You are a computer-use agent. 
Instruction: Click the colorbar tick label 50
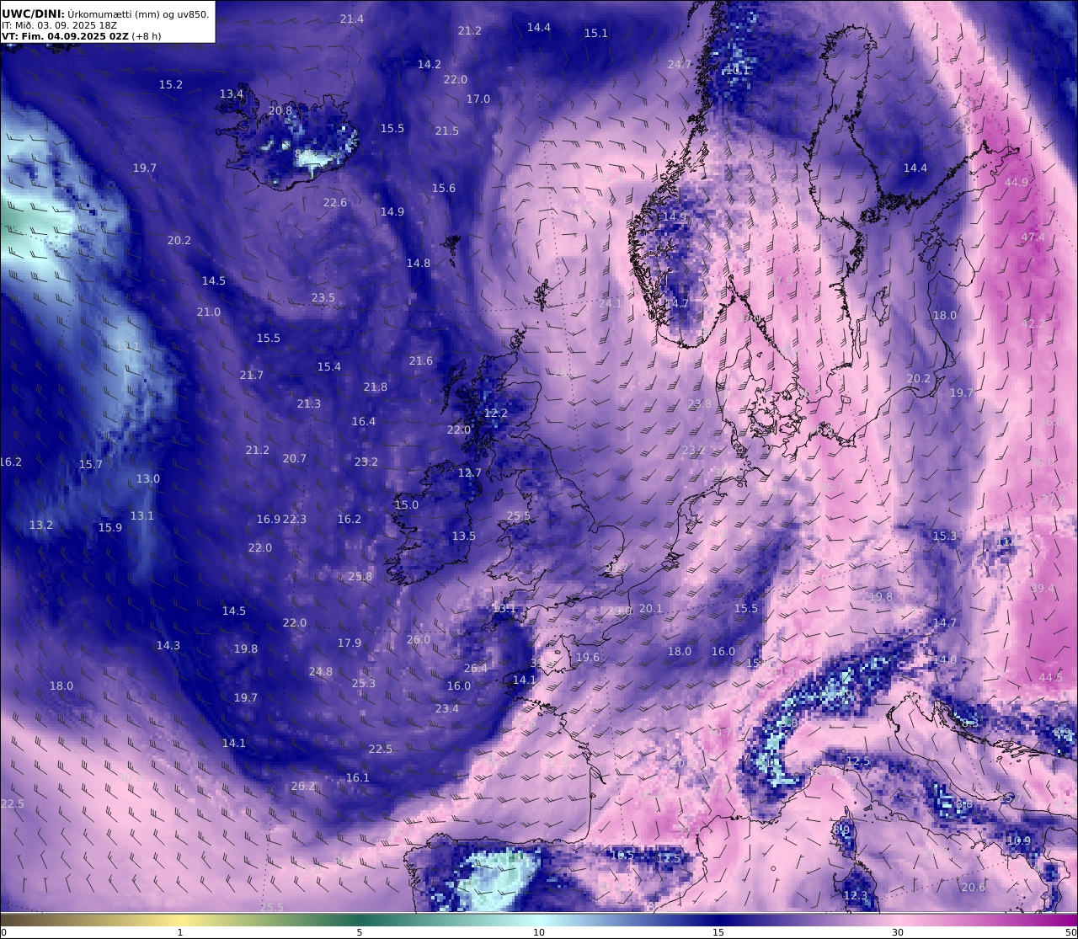point(1070,932)
